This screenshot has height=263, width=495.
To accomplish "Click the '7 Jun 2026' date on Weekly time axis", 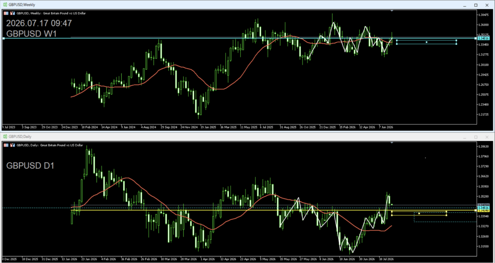I will [385, 127].
